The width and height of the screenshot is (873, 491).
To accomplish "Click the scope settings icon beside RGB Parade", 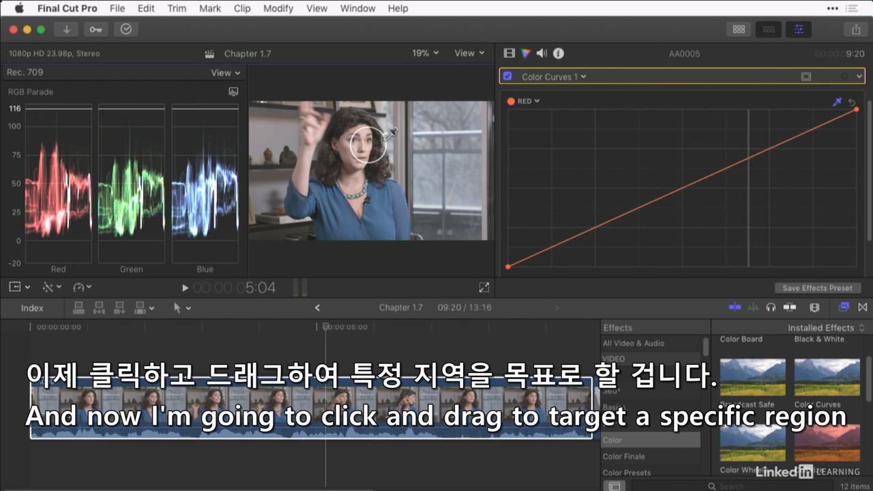I will tap(233, 91).
